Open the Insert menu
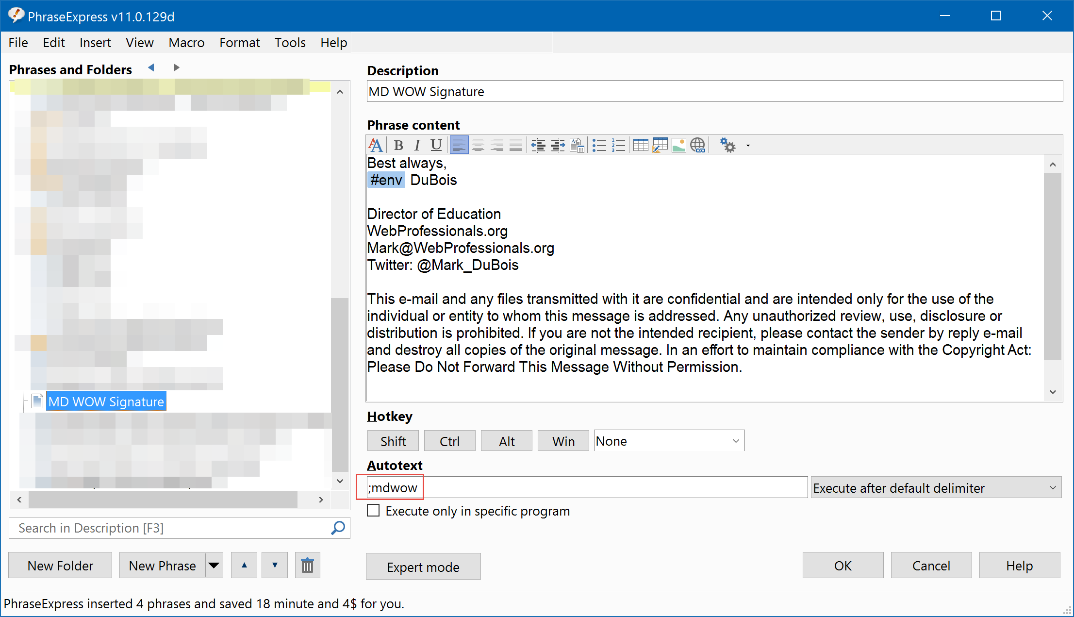Screen dimensions: 1074x617 [95, 43]
